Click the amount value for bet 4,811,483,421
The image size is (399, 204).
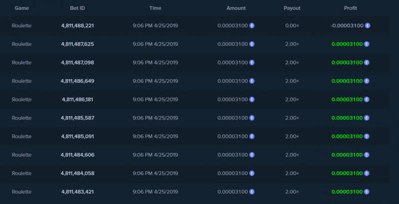point(232,192)
